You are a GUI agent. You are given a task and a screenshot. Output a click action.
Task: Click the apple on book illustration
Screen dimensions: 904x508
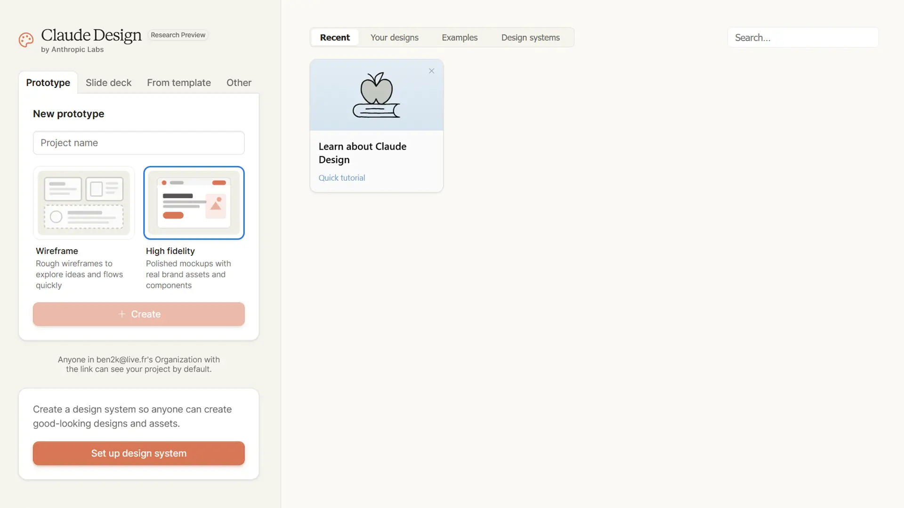(376, 95)
